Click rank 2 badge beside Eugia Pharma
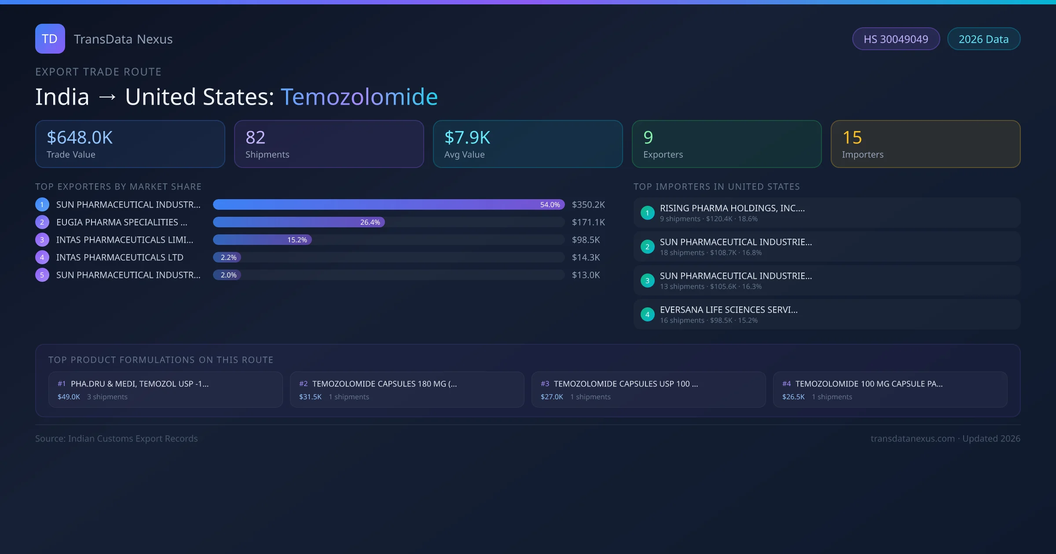This screenshot has width=1056, height=554. coord(42,222)
